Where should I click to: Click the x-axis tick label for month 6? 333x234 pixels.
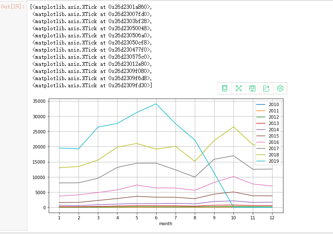coord(156,218)
